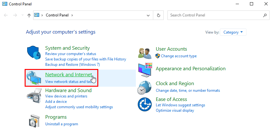Expand the chevron before Control Panel in address bar
273x131 pixels.
(x=42, y=15)
